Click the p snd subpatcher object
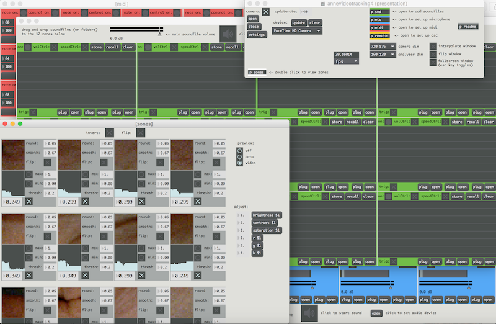 click(379, 12)
